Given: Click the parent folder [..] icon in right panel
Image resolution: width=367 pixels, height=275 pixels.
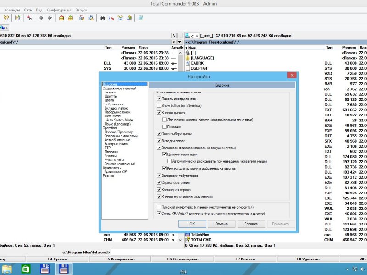Looking at the screenshot, I should tap(188, 53).
